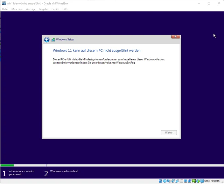Click the installation progress bar

112,165
